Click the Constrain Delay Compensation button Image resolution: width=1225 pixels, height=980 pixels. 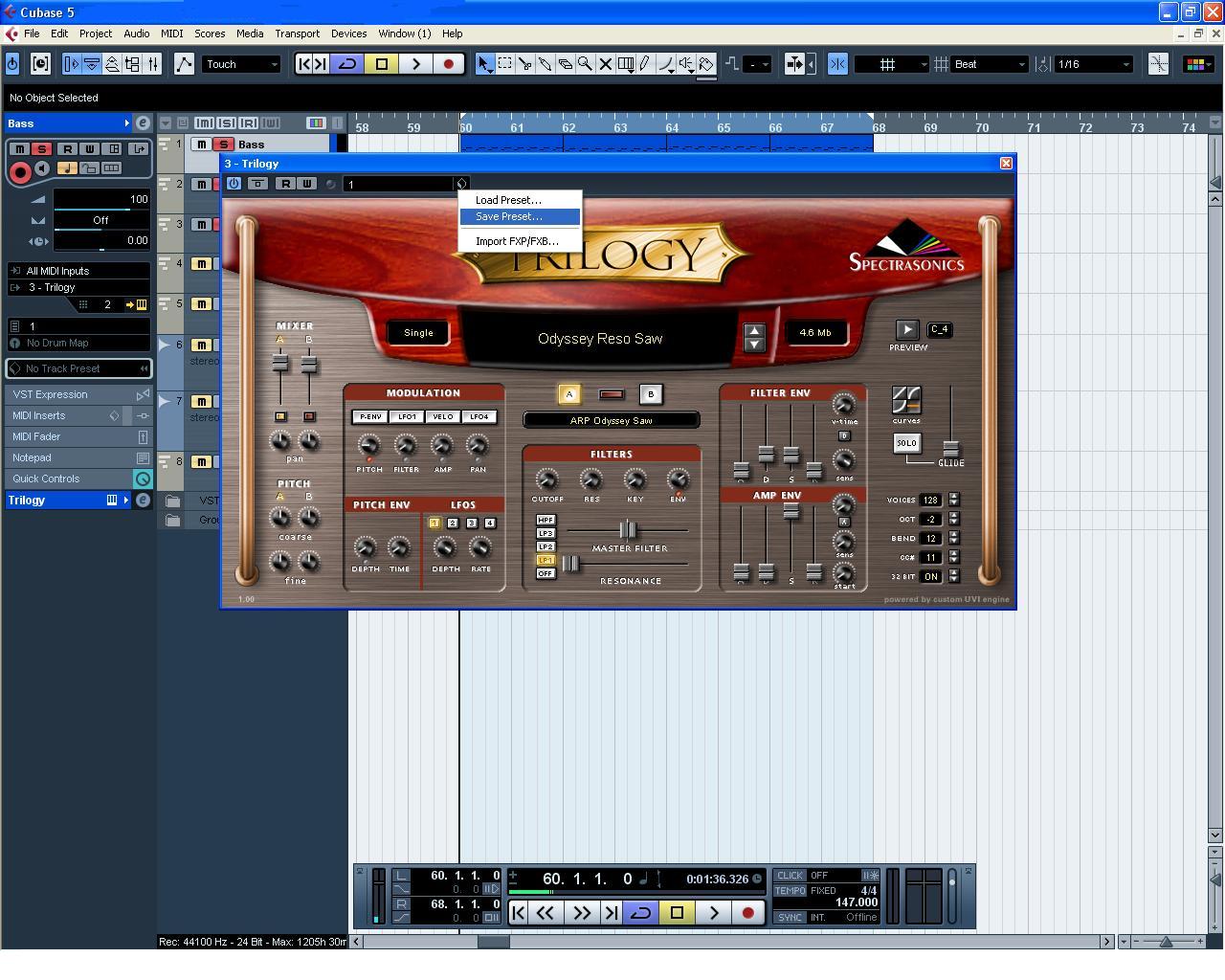(x=40, y=64)
